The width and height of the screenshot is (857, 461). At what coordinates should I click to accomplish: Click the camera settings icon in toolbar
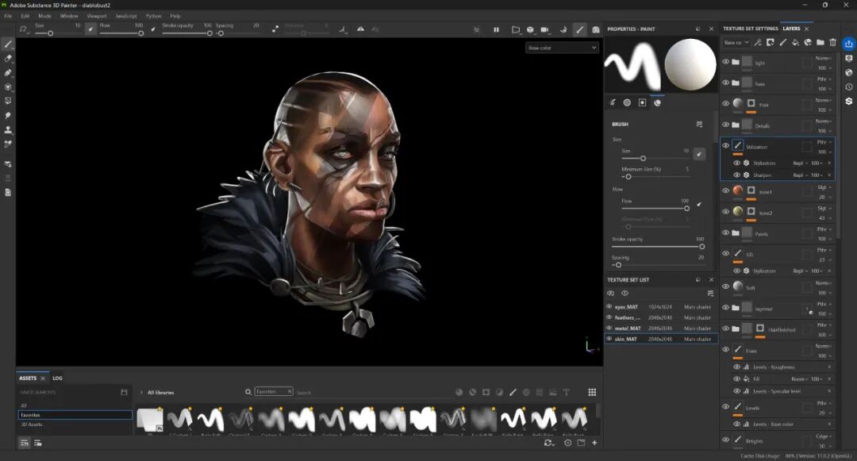point(545,29)
